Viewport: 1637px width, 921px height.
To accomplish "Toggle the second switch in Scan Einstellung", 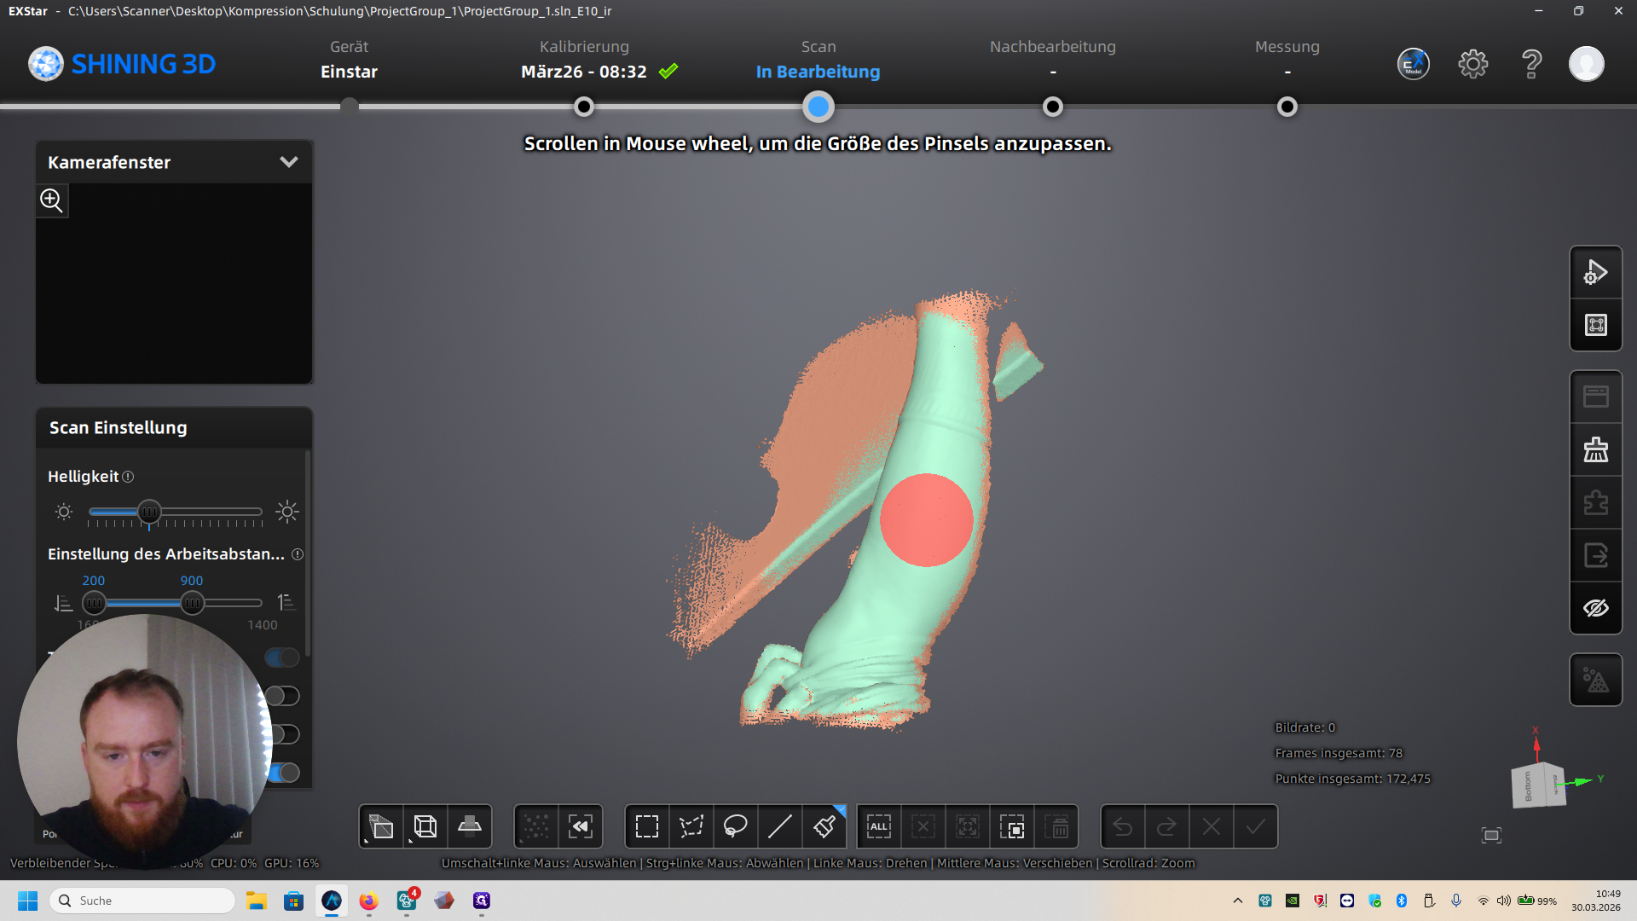I will (x=282, y=696).
